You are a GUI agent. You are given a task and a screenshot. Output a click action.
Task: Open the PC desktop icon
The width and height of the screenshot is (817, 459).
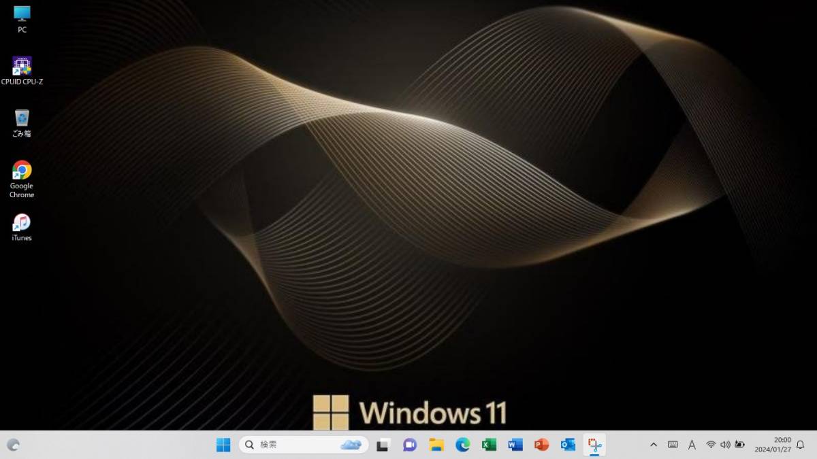click(x=22, y=18)
